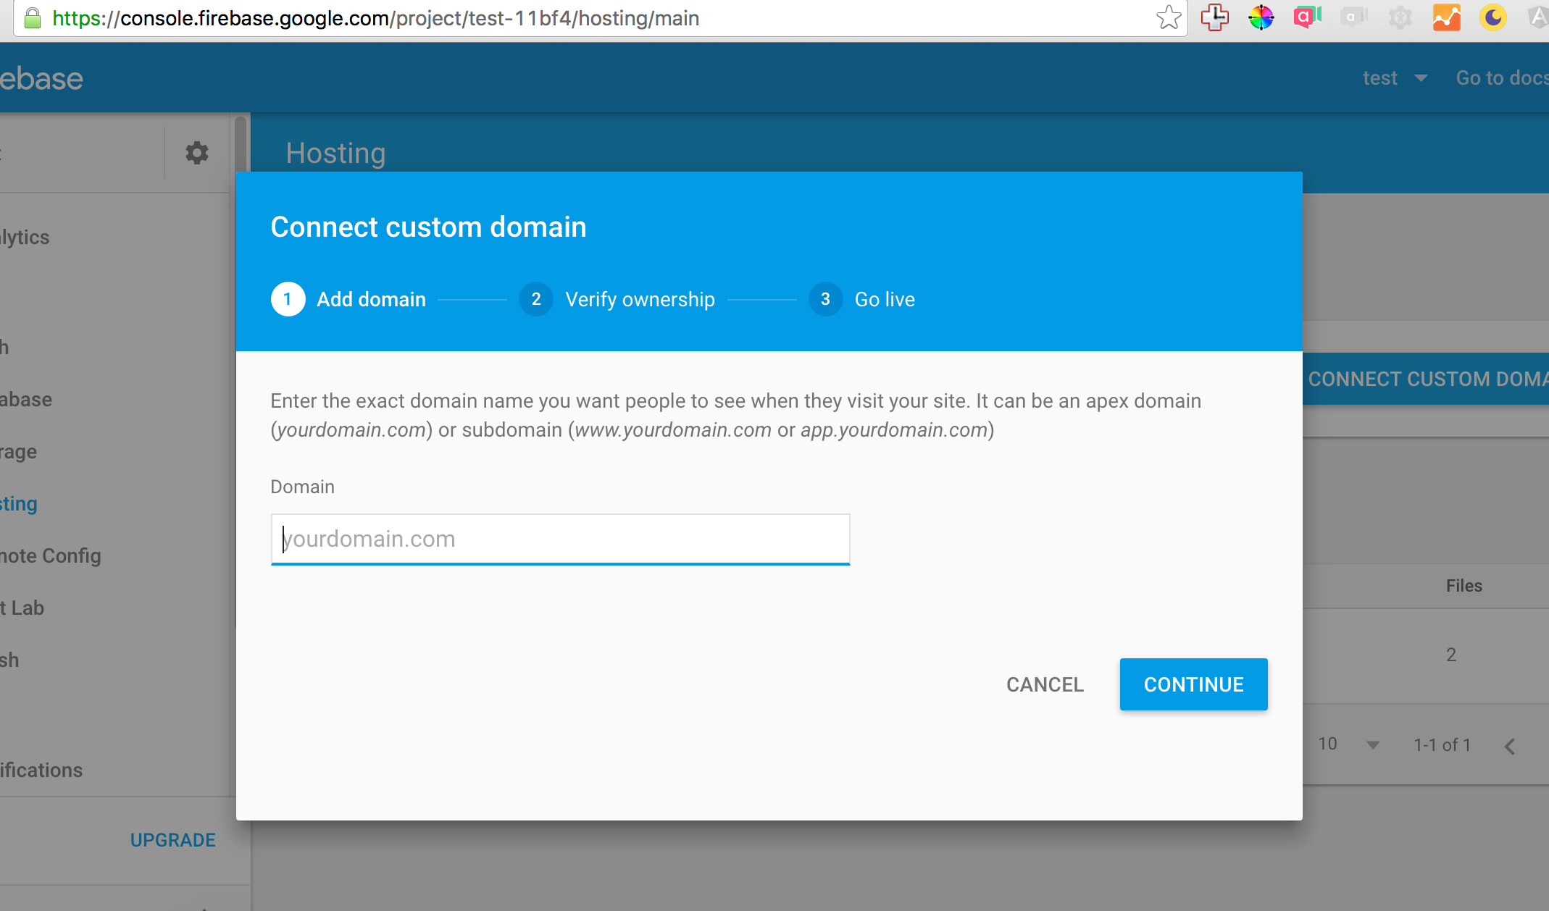Viewport: 1549px width, 911px height.
Task: Select step 2 Verify ownership
Action: click(617, 299)
